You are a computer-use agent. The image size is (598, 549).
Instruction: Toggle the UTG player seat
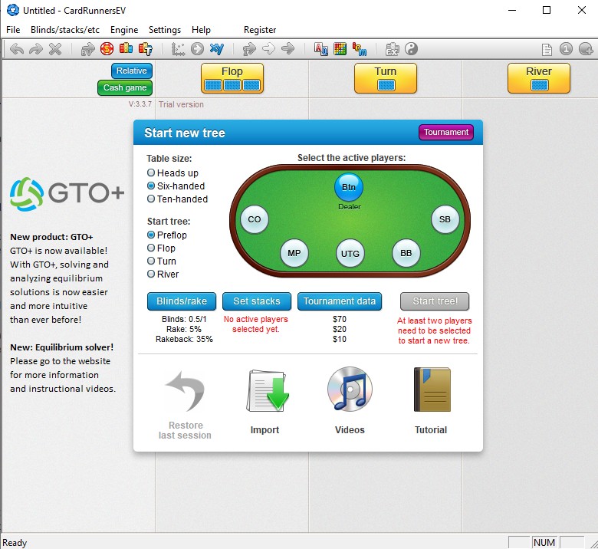click(x=350, y=253)
